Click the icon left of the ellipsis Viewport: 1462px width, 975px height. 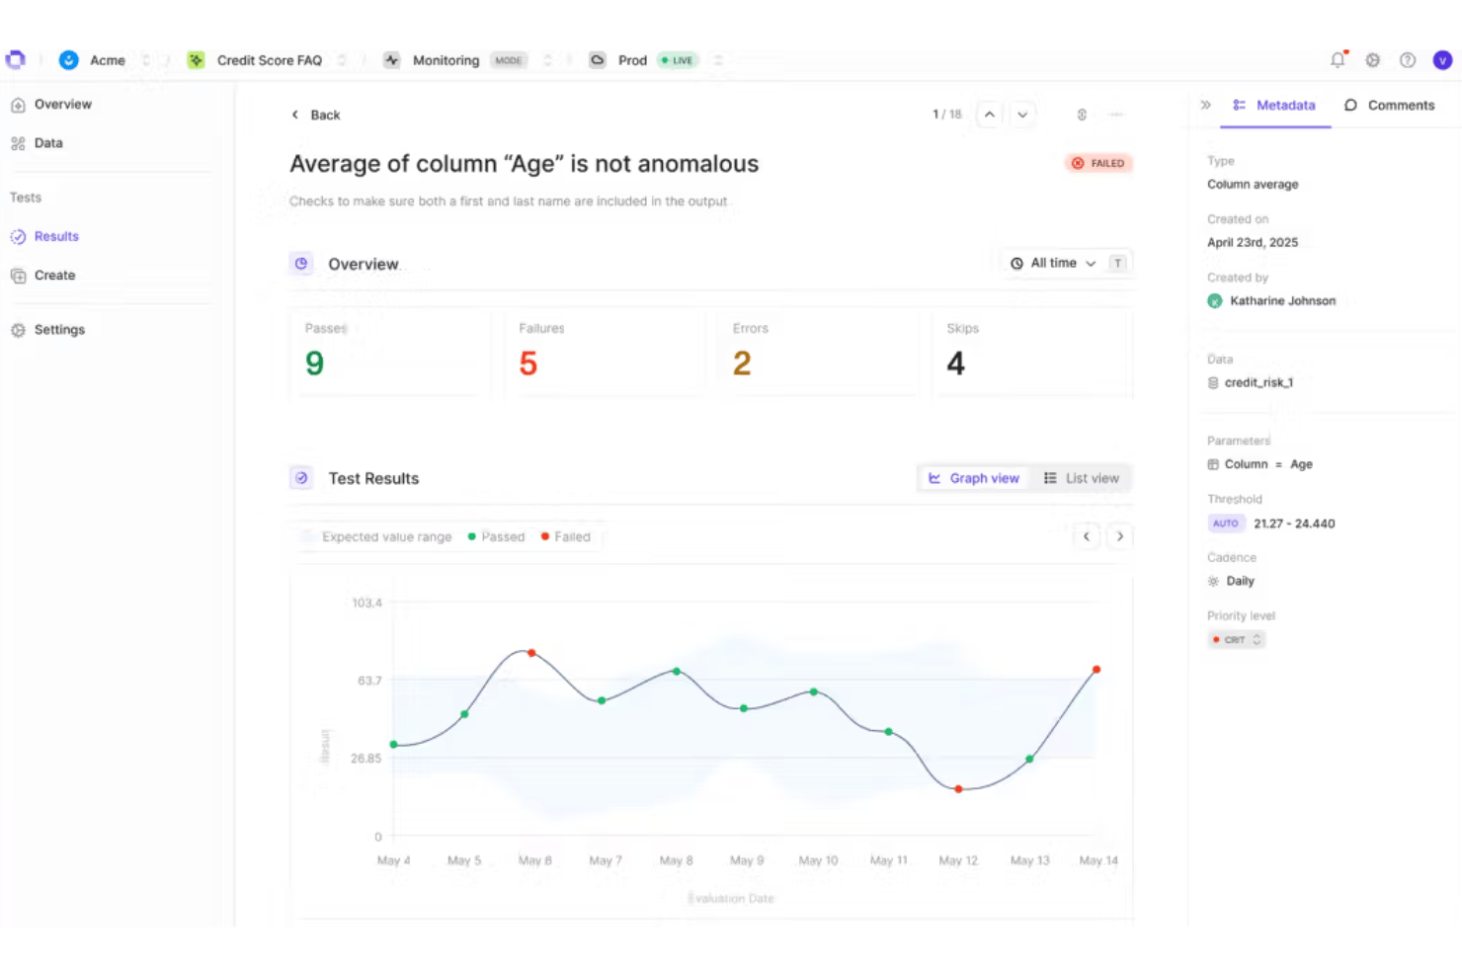1082,115
